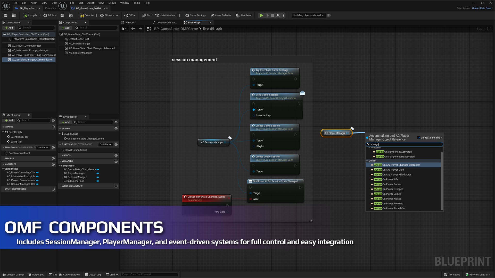
Task: Select AC_SessionManager component in Components tree
Action: pos(80,53)
